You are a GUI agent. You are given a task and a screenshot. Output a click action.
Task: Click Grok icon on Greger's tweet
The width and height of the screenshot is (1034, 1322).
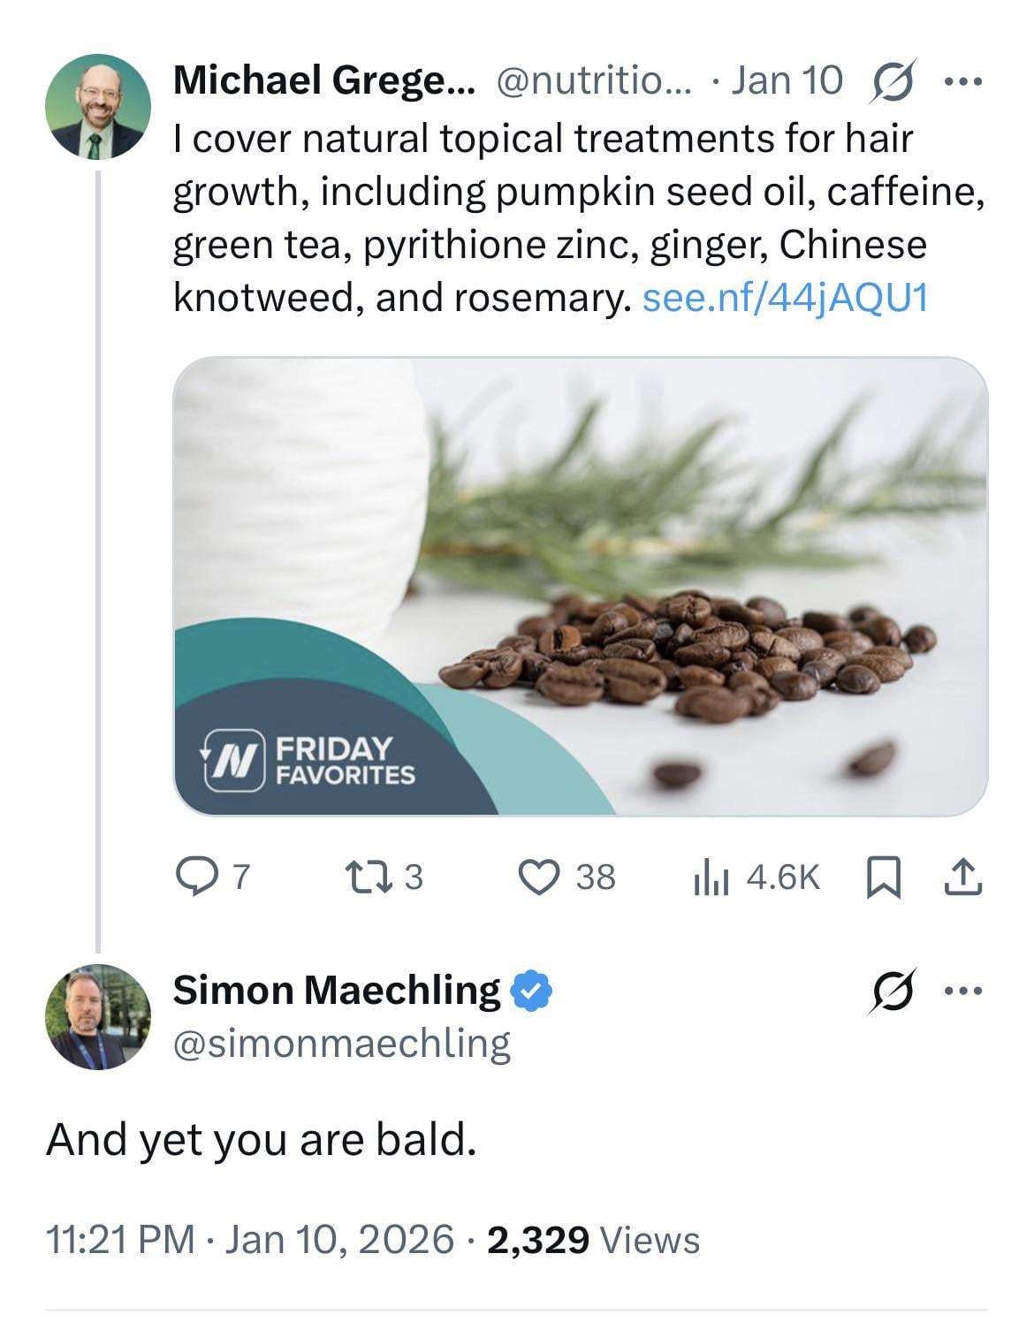coord(893,81)
